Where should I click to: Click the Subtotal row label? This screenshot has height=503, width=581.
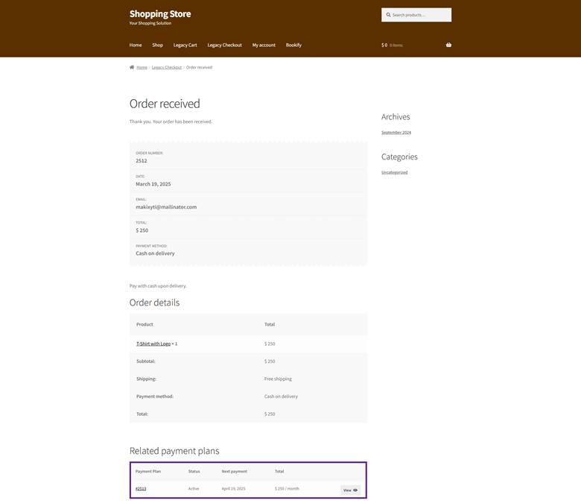[145, 361]
